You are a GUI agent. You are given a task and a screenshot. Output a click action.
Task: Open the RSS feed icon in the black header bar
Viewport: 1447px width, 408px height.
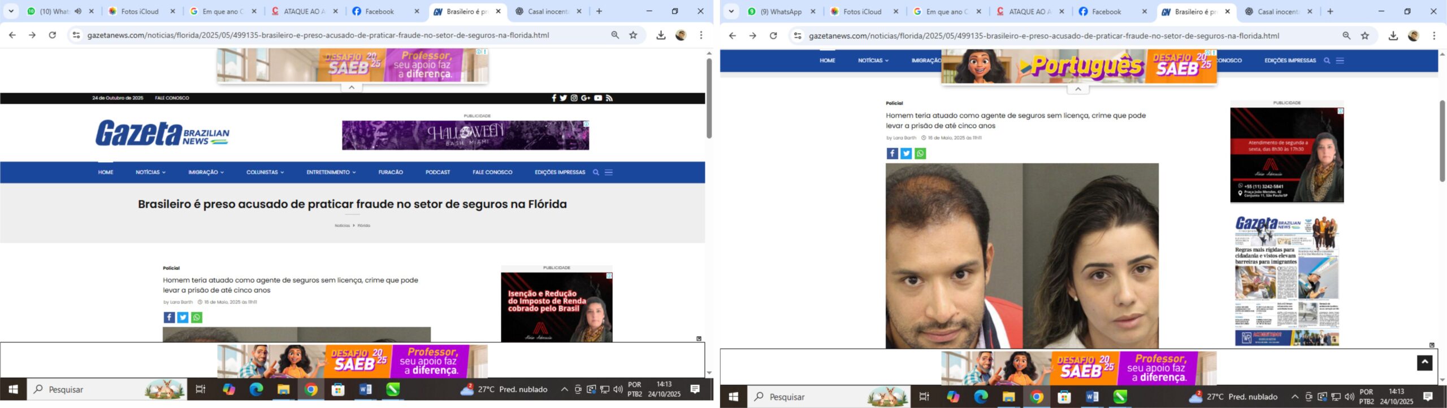tap(609, 98)
